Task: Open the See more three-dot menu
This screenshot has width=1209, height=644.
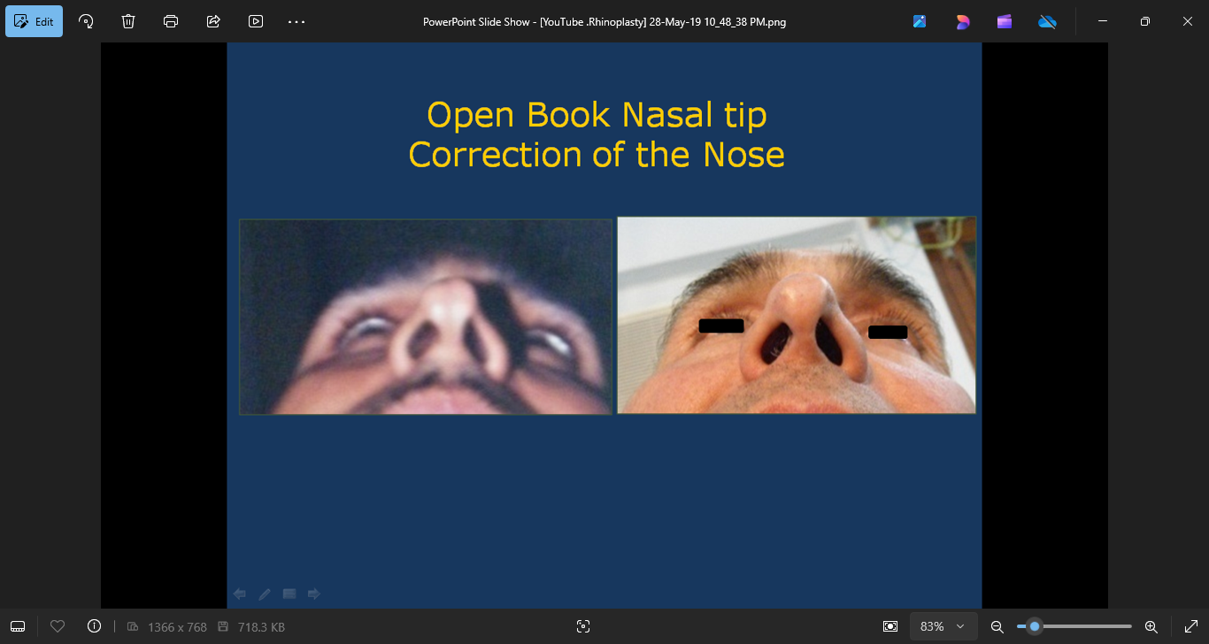Action: coord(296,21)
